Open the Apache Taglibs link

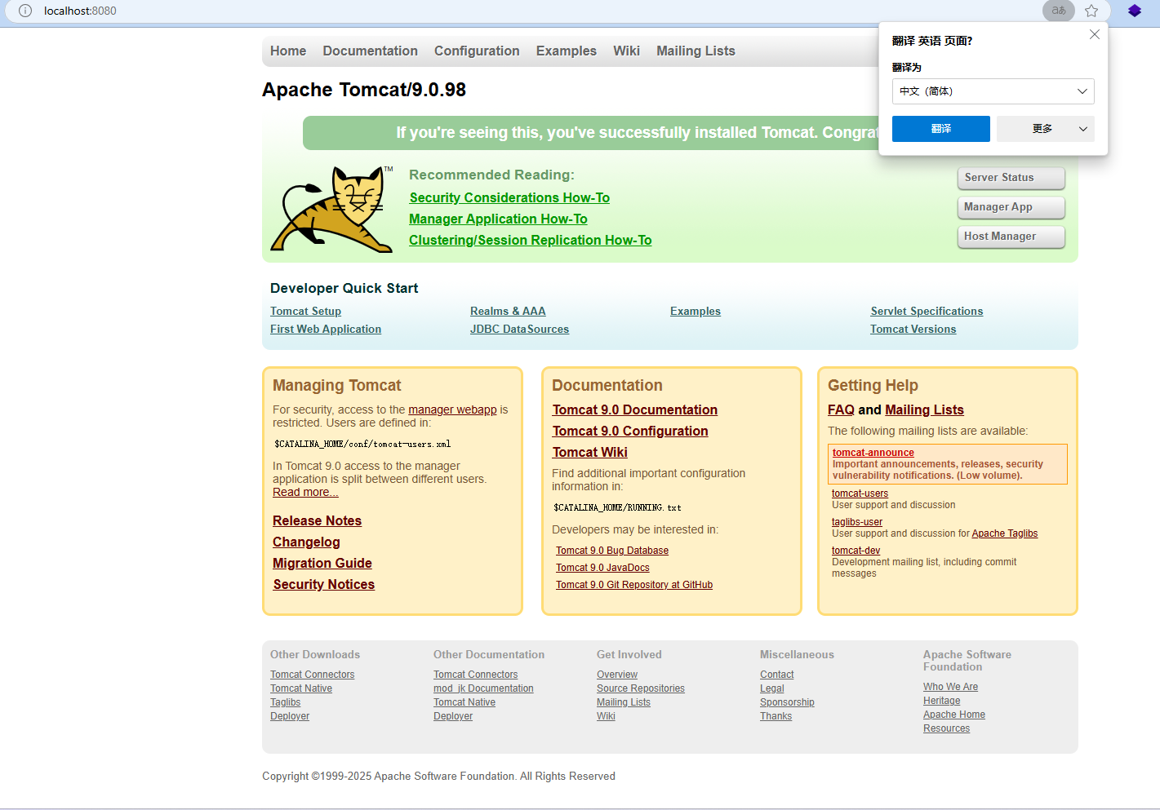(x=1004, y=533)
